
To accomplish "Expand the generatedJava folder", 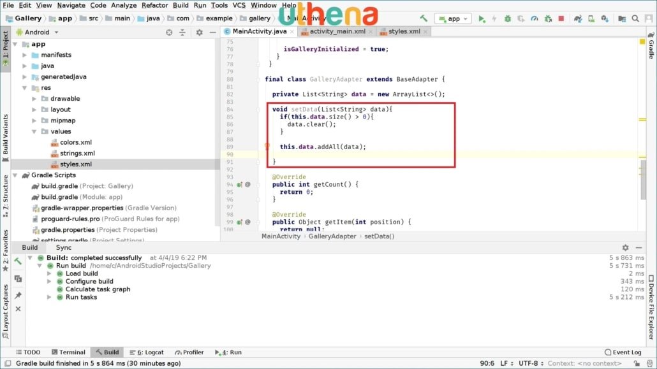I will [x=25, y=76].
